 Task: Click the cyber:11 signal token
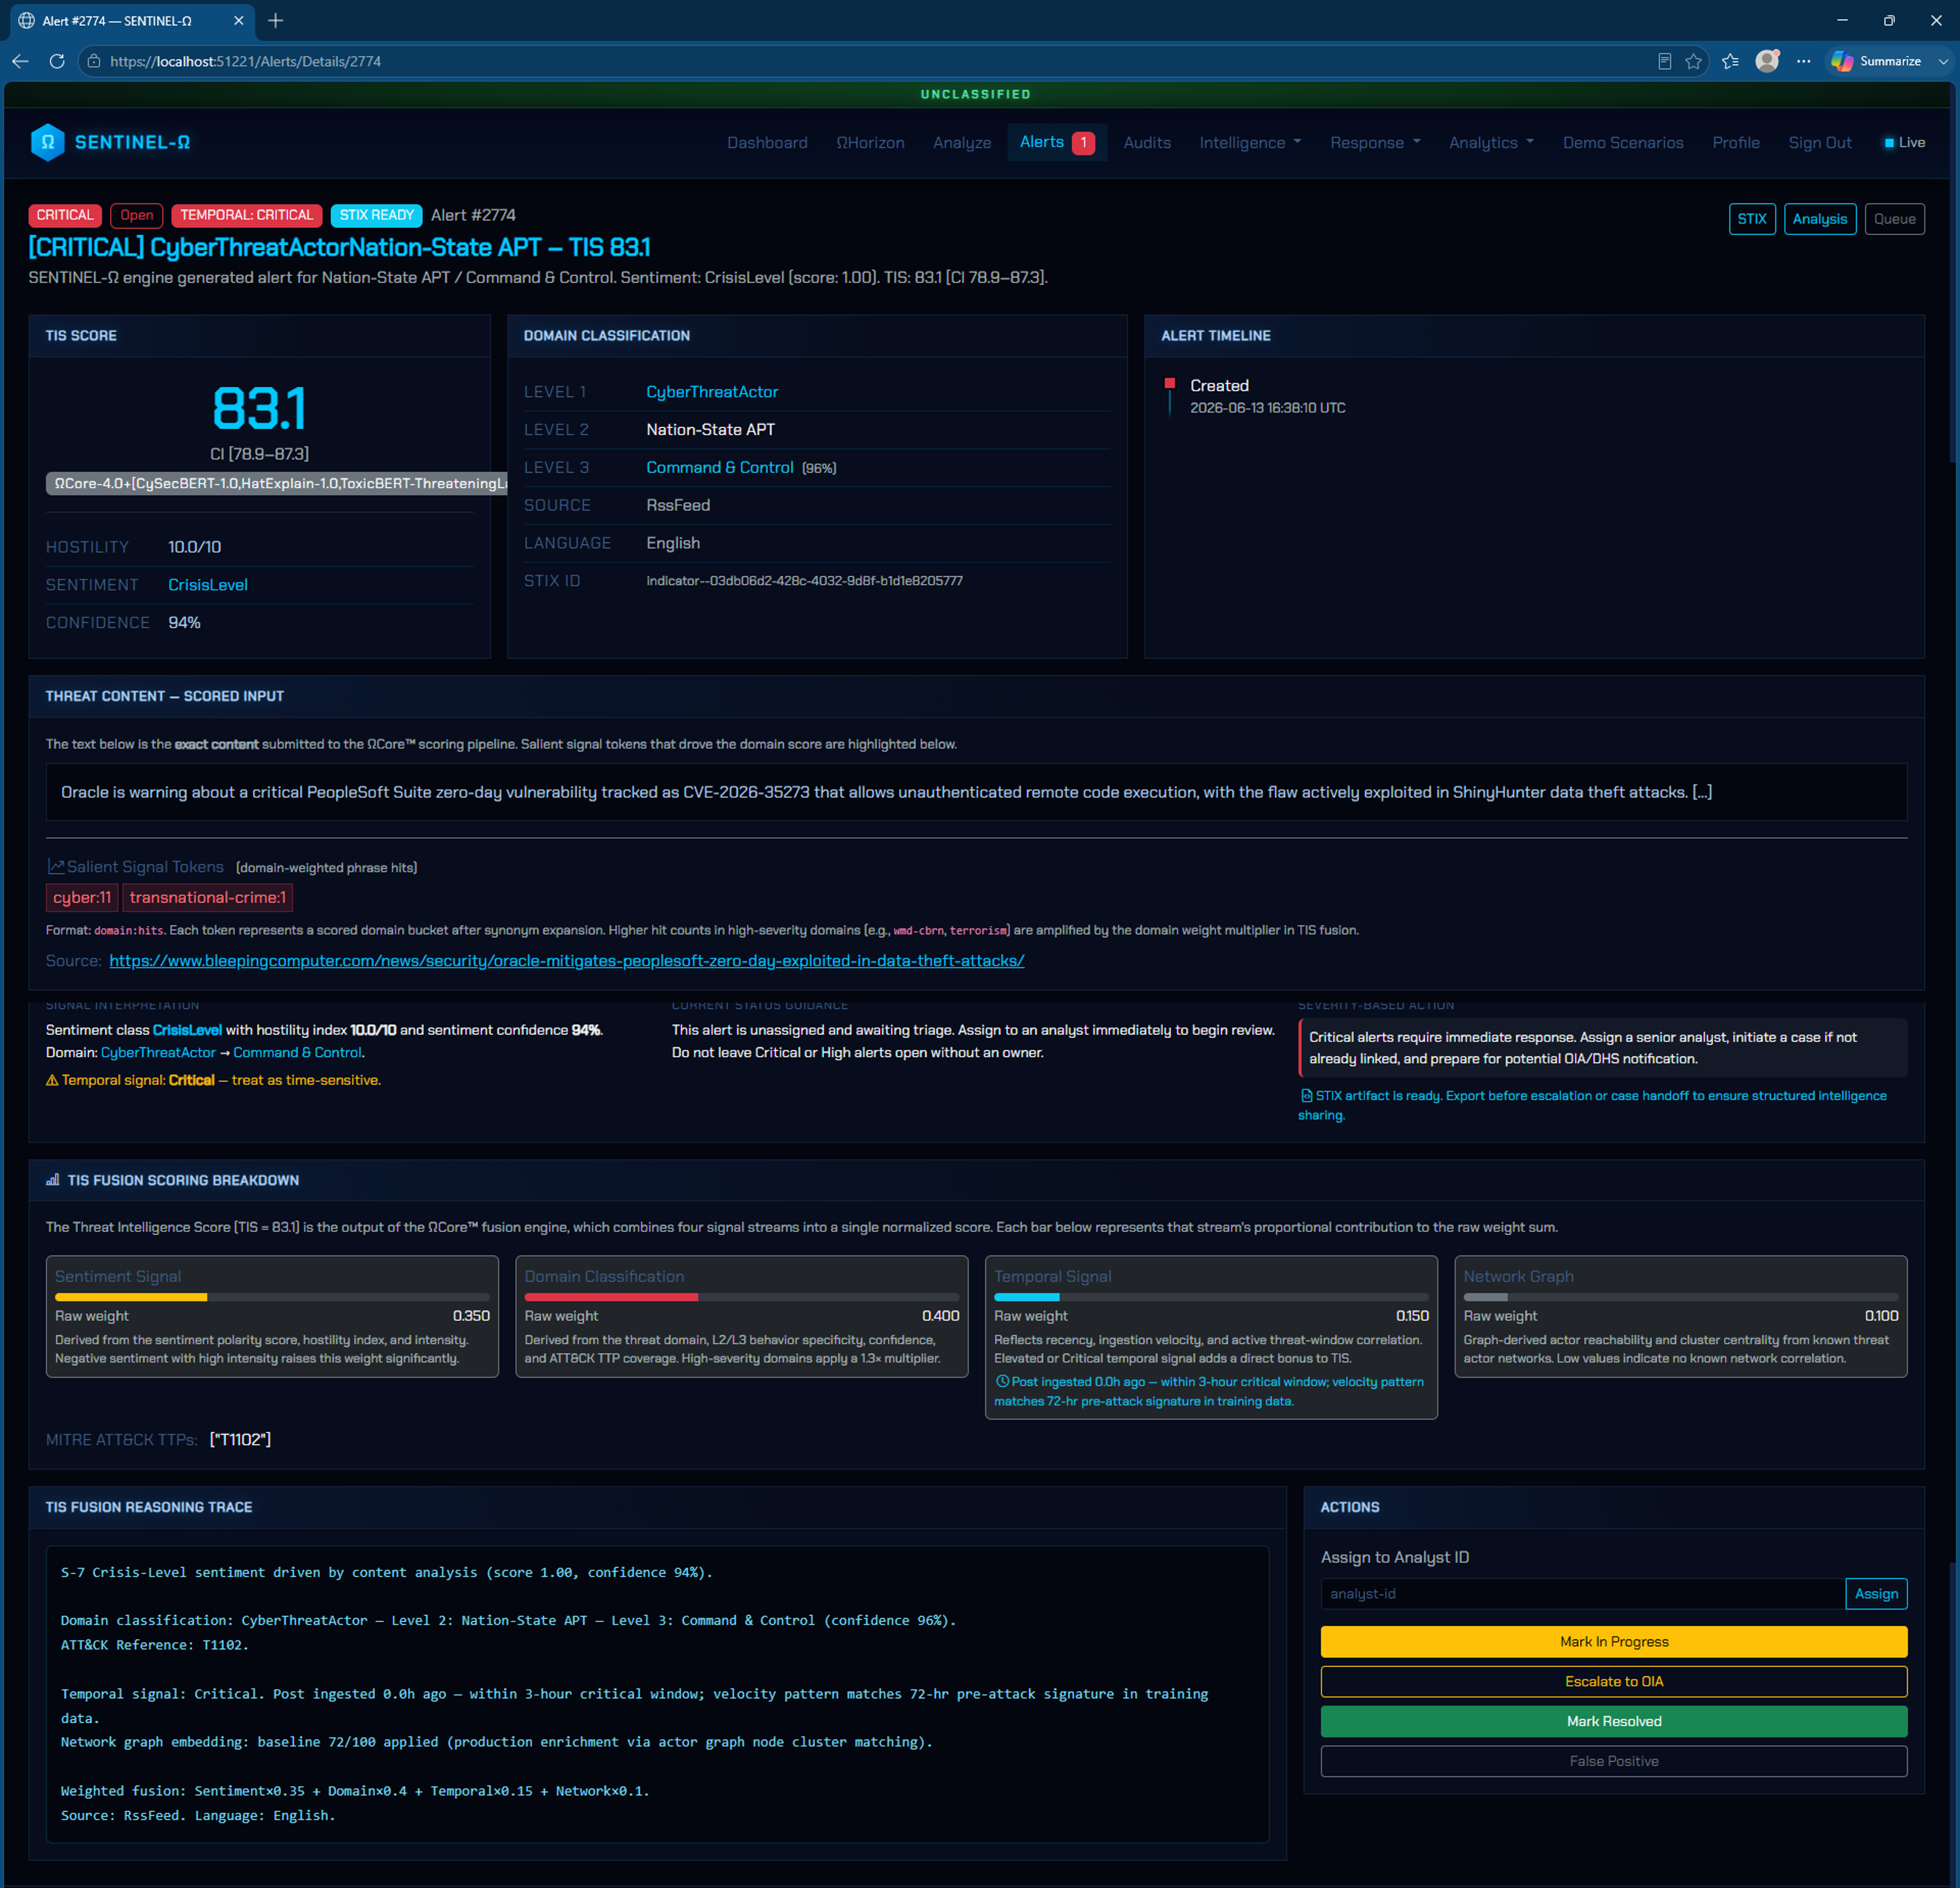82,897
